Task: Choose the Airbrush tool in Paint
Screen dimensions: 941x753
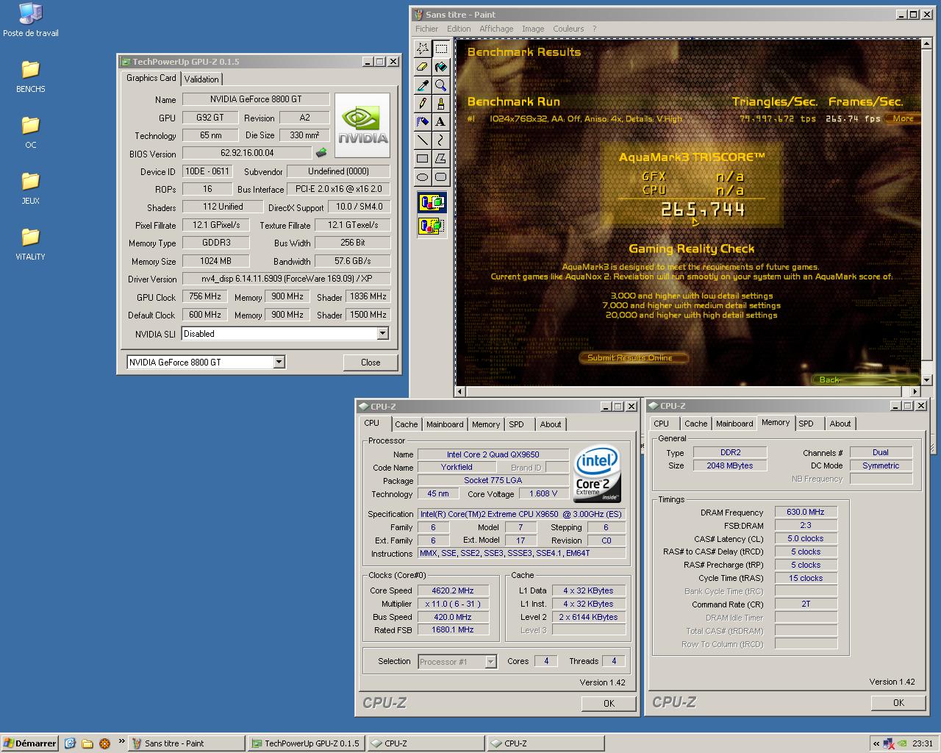Action: (423, 122)
